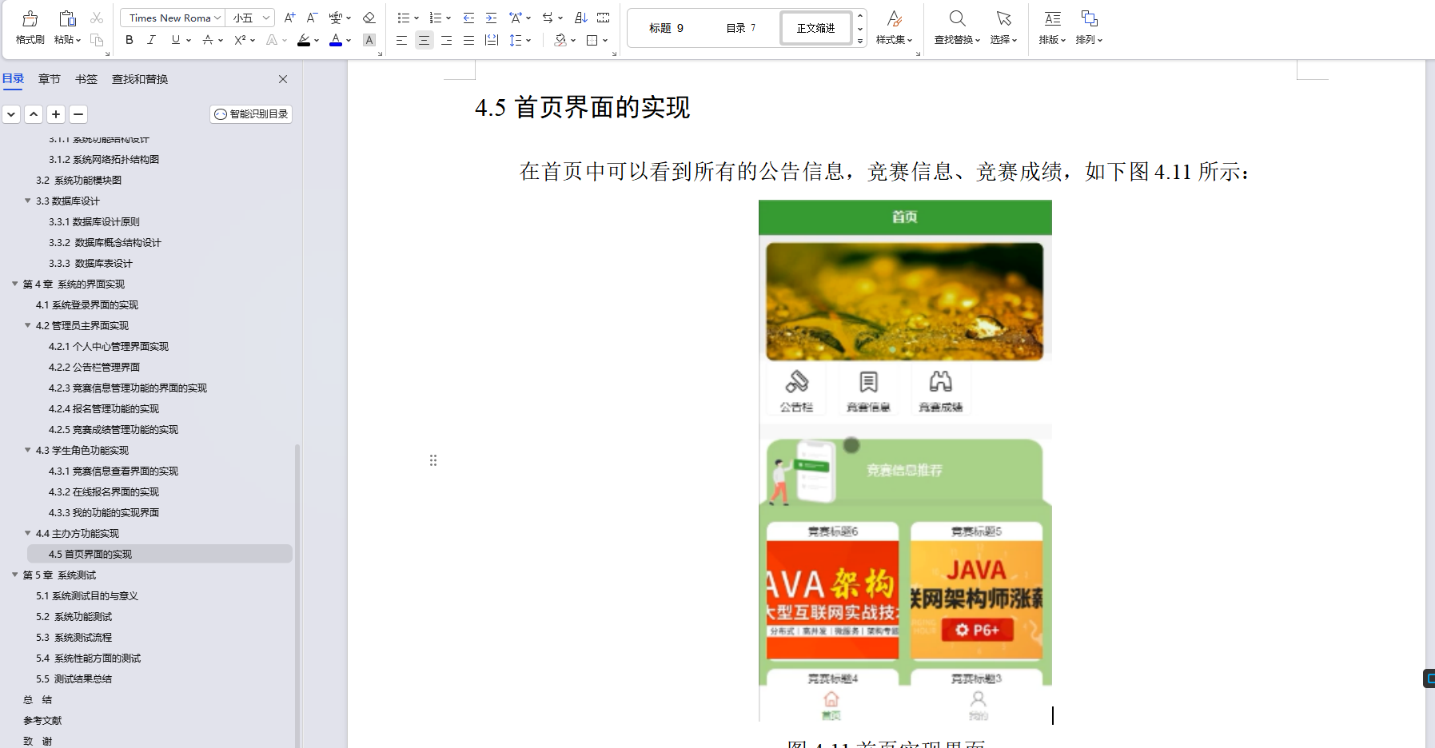The image size is (1435, 748).
Task: Apply underline to text
Action: coord(173,40)
